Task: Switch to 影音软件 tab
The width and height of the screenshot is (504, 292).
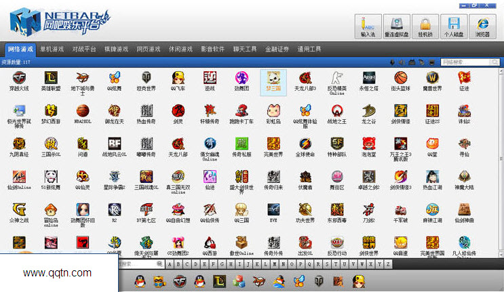Action: [212, 49]
